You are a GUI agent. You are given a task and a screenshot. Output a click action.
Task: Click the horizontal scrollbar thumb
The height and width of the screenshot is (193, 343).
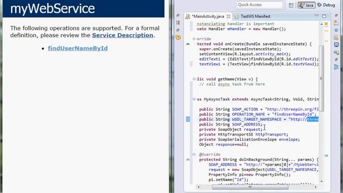[250, 187]
